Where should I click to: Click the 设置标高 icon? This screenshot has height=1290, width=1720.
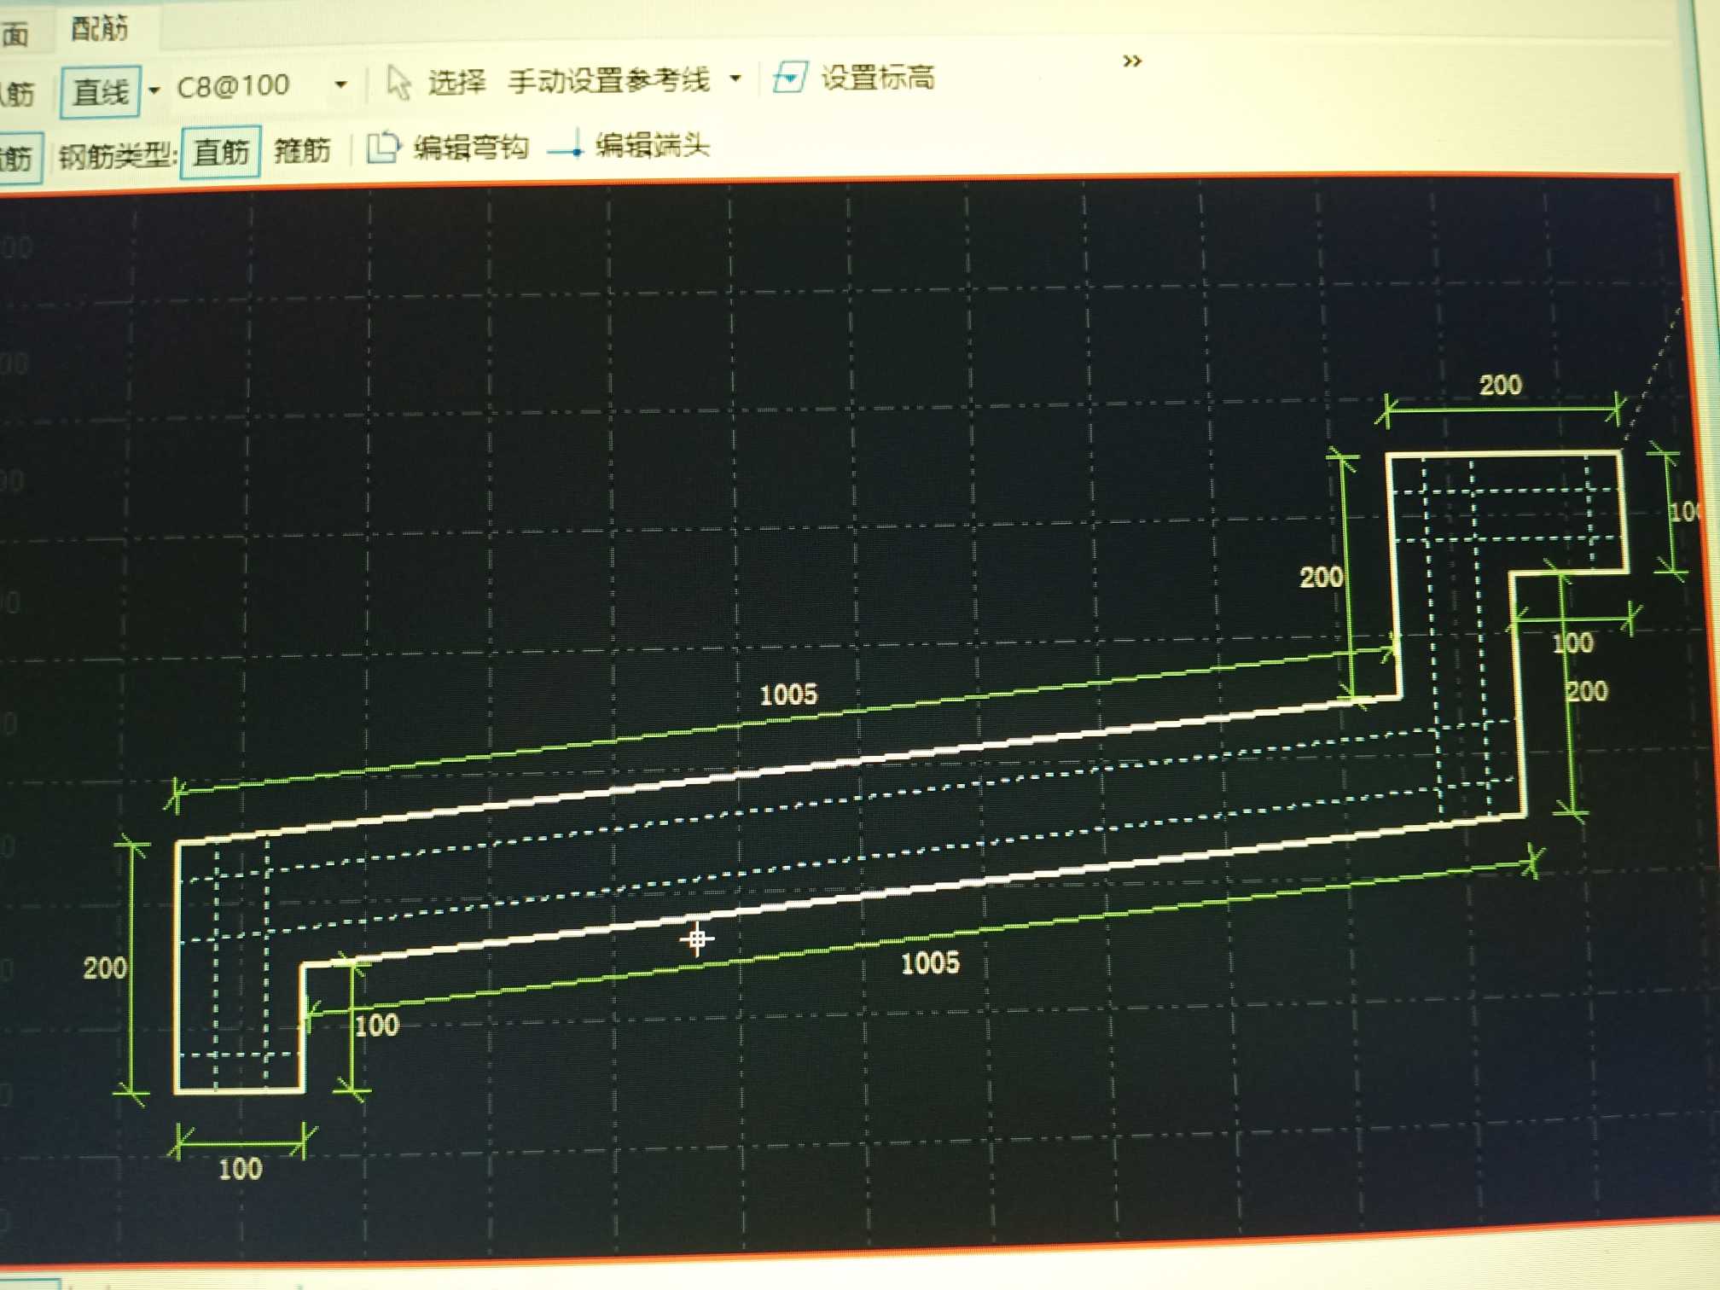(790, 77)
